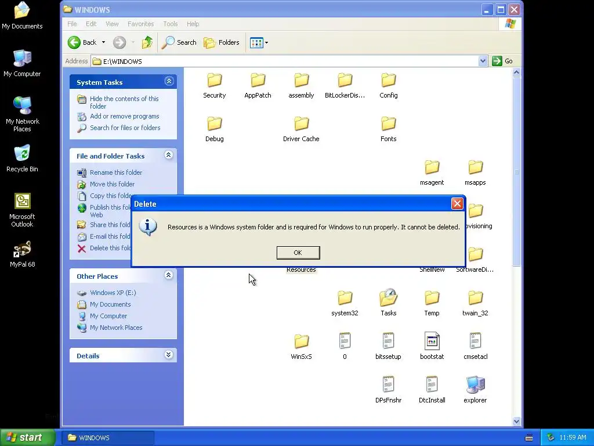This screenshot has height=446, width=594.
Task: Collapse File and Folder Tasks panel
Action: point(169,154)
